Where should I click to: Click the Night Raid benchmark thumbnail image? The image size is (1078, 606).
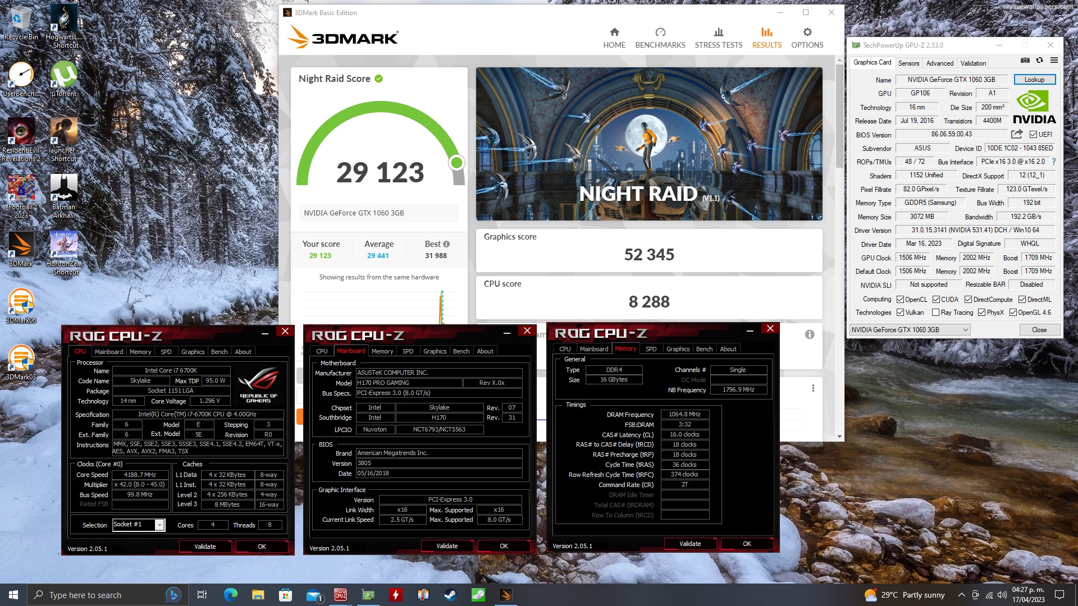(649, 144)
